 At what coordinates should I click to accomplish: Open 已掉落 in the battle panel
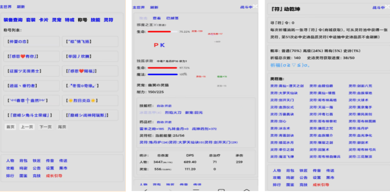pos(172,17)
